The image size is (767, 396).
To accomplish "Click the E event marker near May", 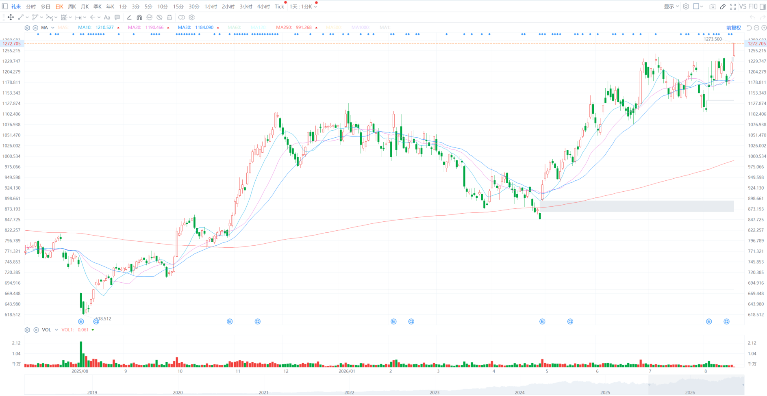I will (542, 321).
